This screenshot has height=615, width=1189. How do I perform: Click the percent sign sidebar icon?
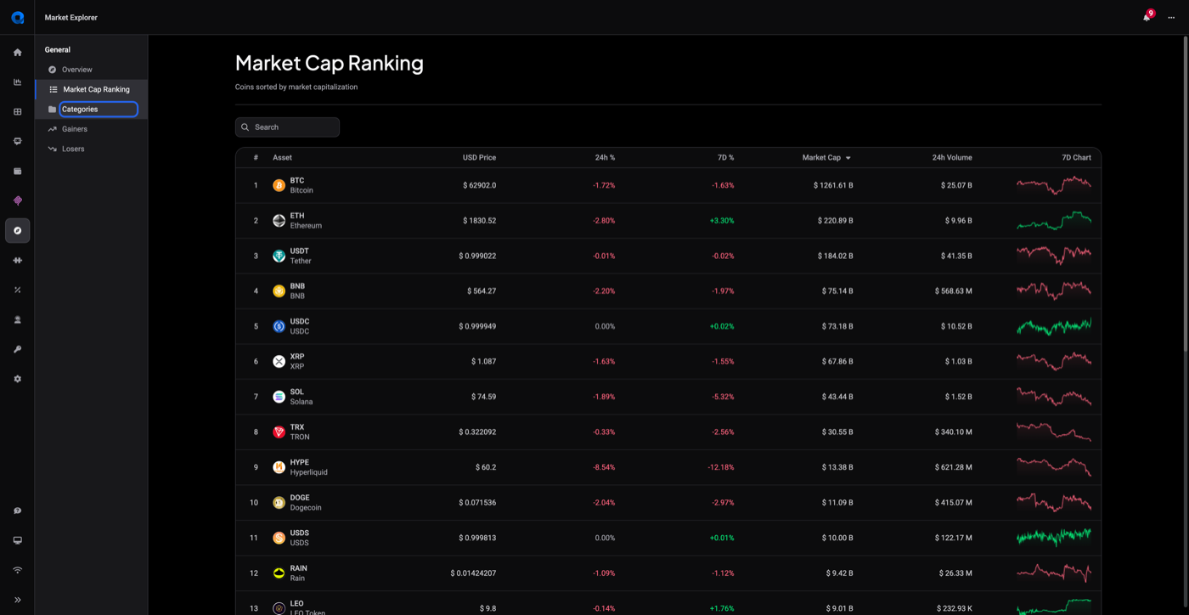pyautogui.click(x=17, y=291)
